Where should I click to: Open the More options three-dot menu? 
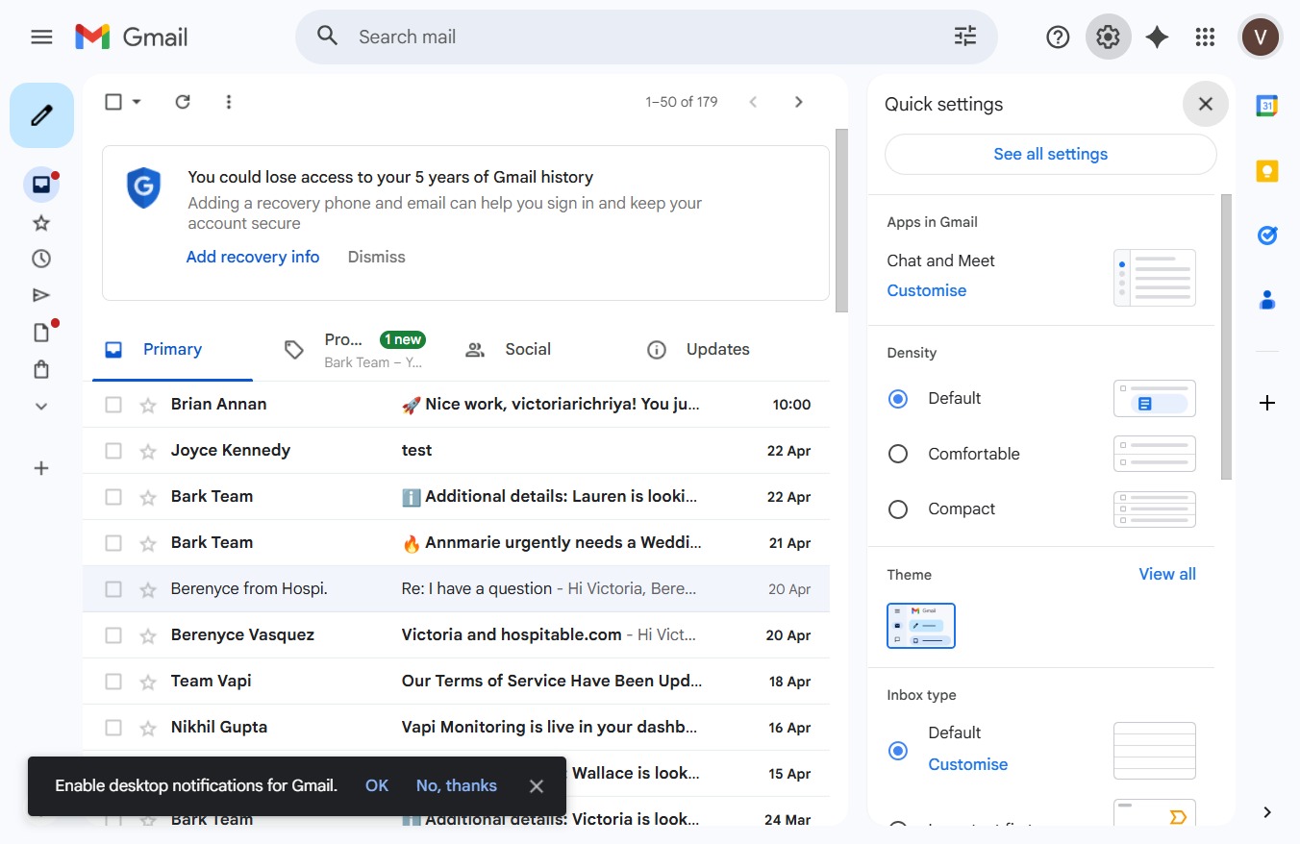(x=229, y=102)
